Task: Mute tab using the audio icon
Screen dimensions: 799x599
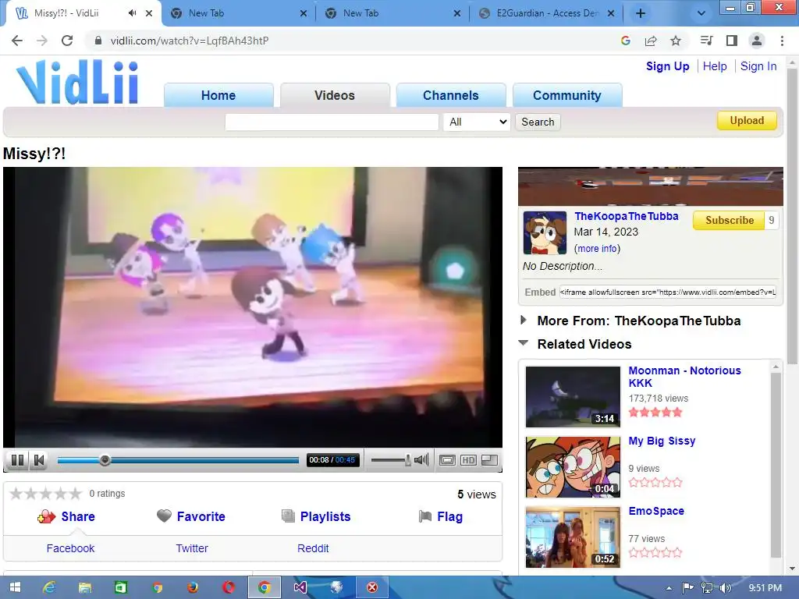Action: coord(133,13)
